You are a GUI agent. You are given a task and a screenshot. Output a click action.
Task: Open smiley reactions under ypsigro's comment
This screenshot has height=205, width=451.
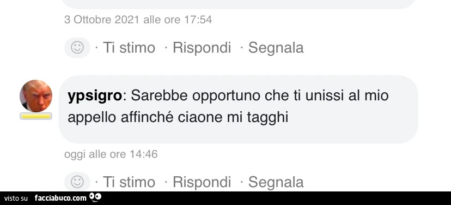tap(77, 182)
